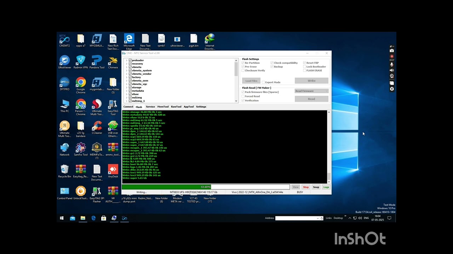Open the Settings tab

[201, 107]
